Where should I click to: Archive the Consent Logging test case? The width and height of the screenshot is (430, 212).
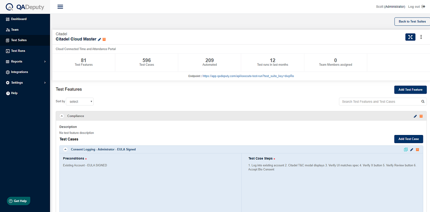pos(417,150)
